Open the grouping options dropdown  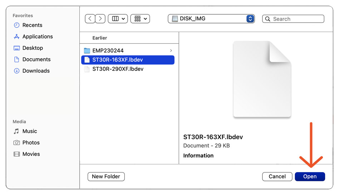tap(140, 19)
